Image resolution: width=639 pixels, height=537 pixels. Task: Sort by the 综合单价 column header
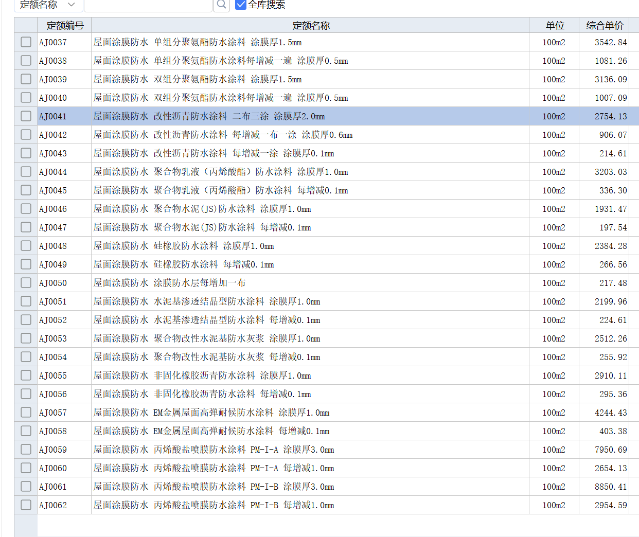[x=605, y=25]
